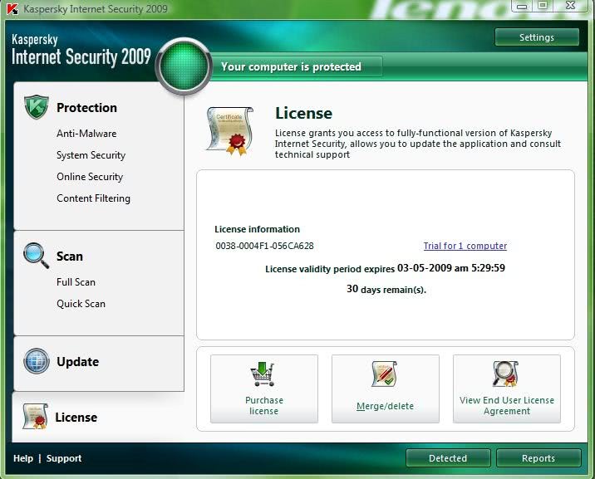595x479 pixels.
Task: Go to Online Security
Action: pos(90,177)
